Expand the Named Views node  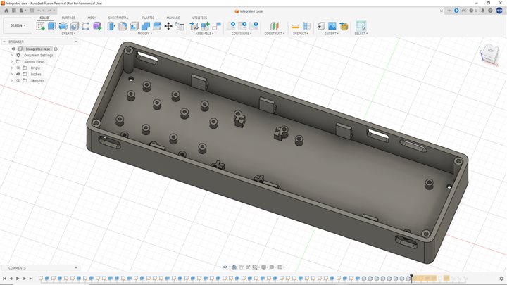[x=12, y=61]
